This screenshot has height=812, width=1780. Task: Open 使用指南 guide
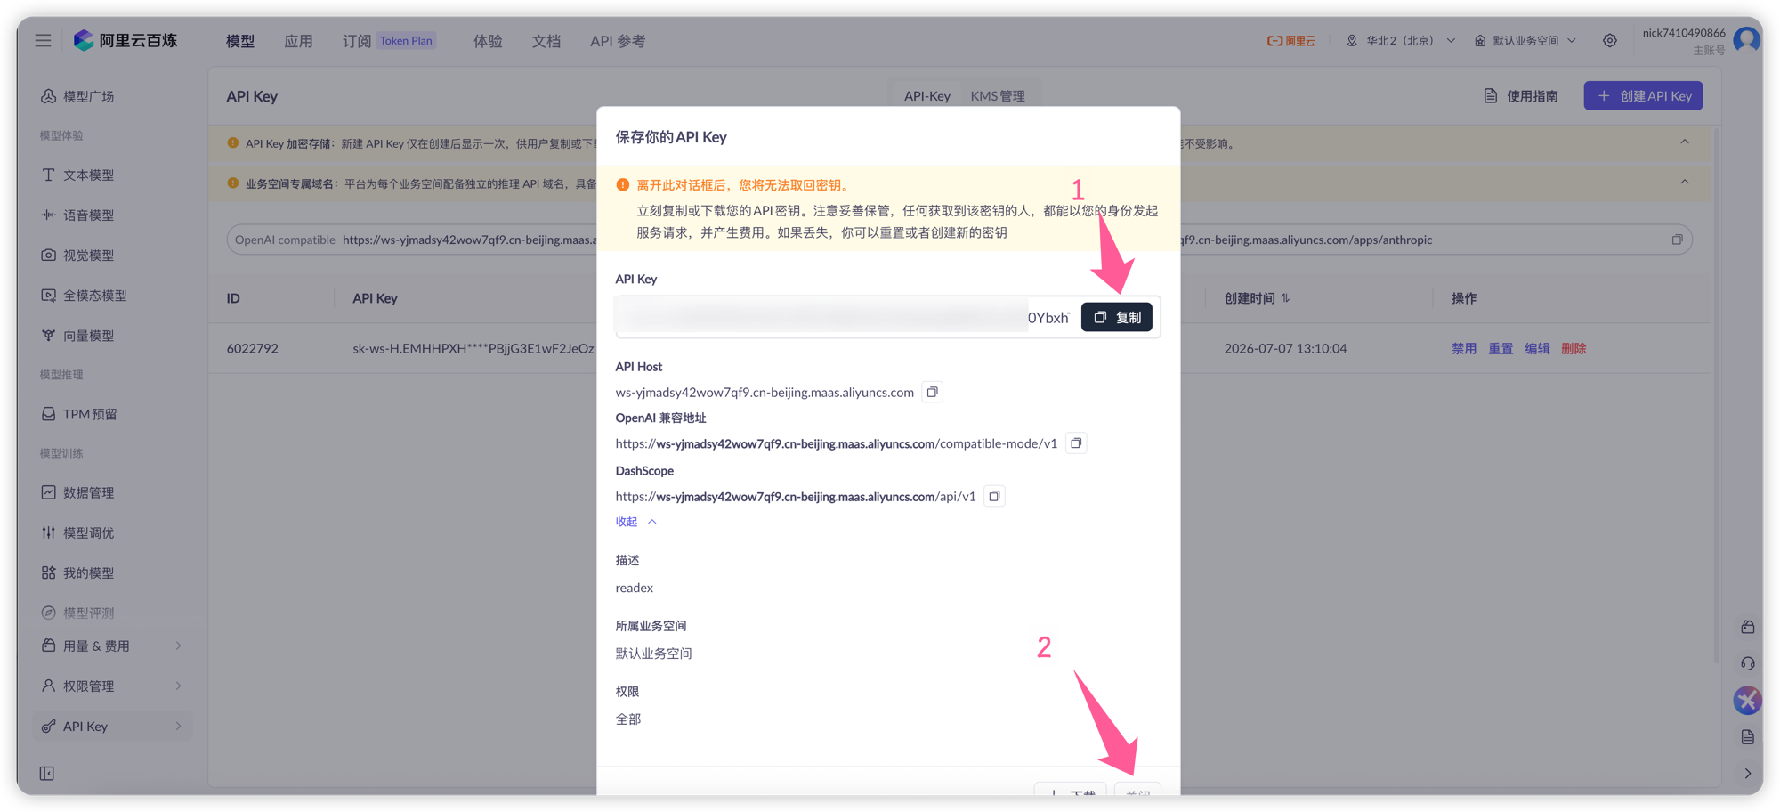(x=1521, y=96)
